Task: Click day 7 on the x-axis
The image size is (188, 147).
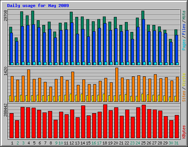Action: [45, 143]
